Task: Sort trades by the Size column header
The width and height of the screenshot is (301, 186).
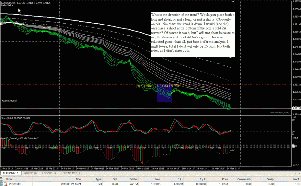Action: click(115, 179)
